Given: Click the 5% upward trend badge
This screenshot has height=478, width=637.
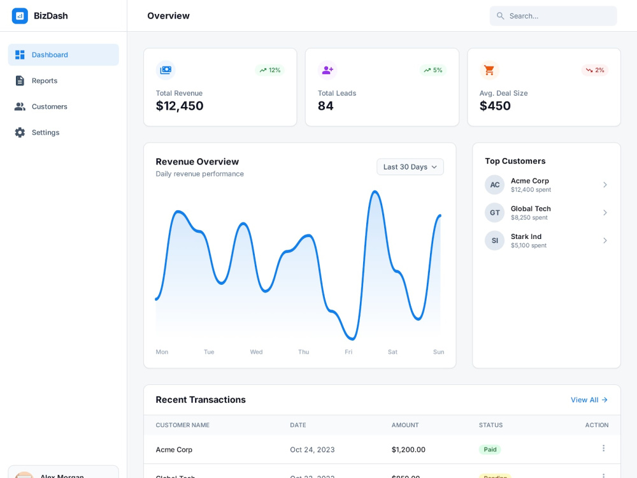Looking at the screenshot, I should pos(433,70).
